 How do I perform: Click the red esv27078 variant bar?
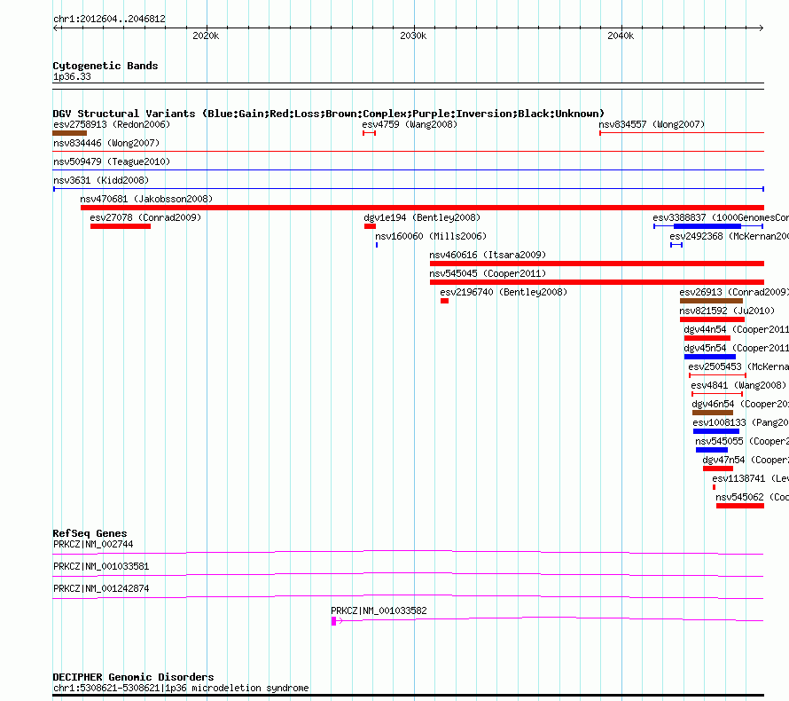[121, 226]
